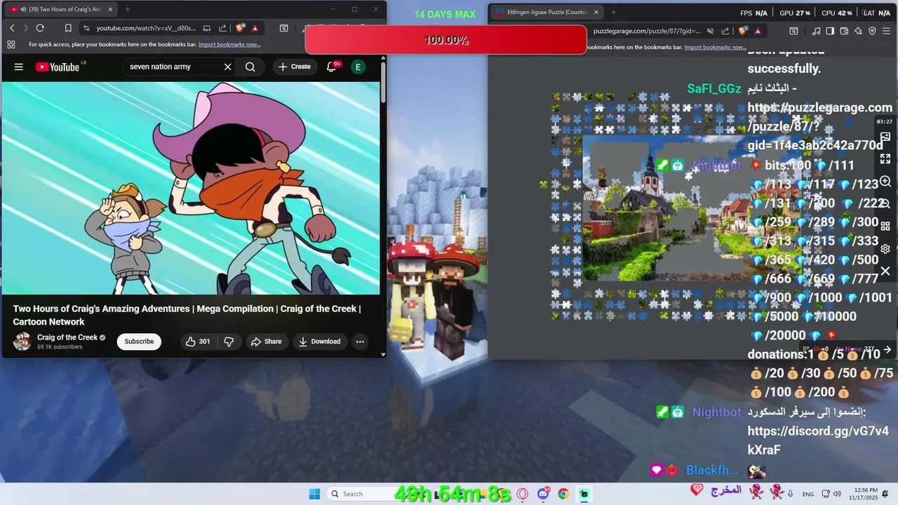Open the site settings icon beside the YouTube URL

coord(86,28)
